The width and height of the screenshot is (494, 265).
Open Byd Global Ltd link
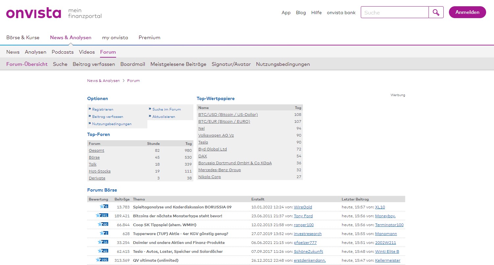click(x=212, y=149)
